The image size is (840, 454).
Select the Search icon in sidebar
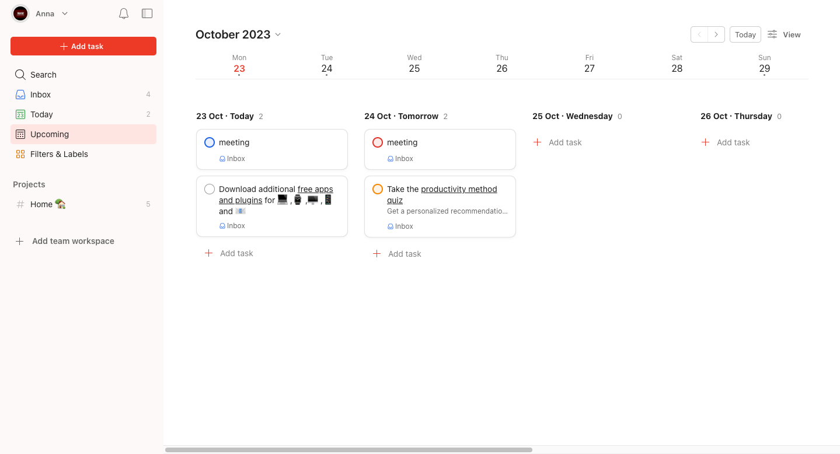[19, 75]
